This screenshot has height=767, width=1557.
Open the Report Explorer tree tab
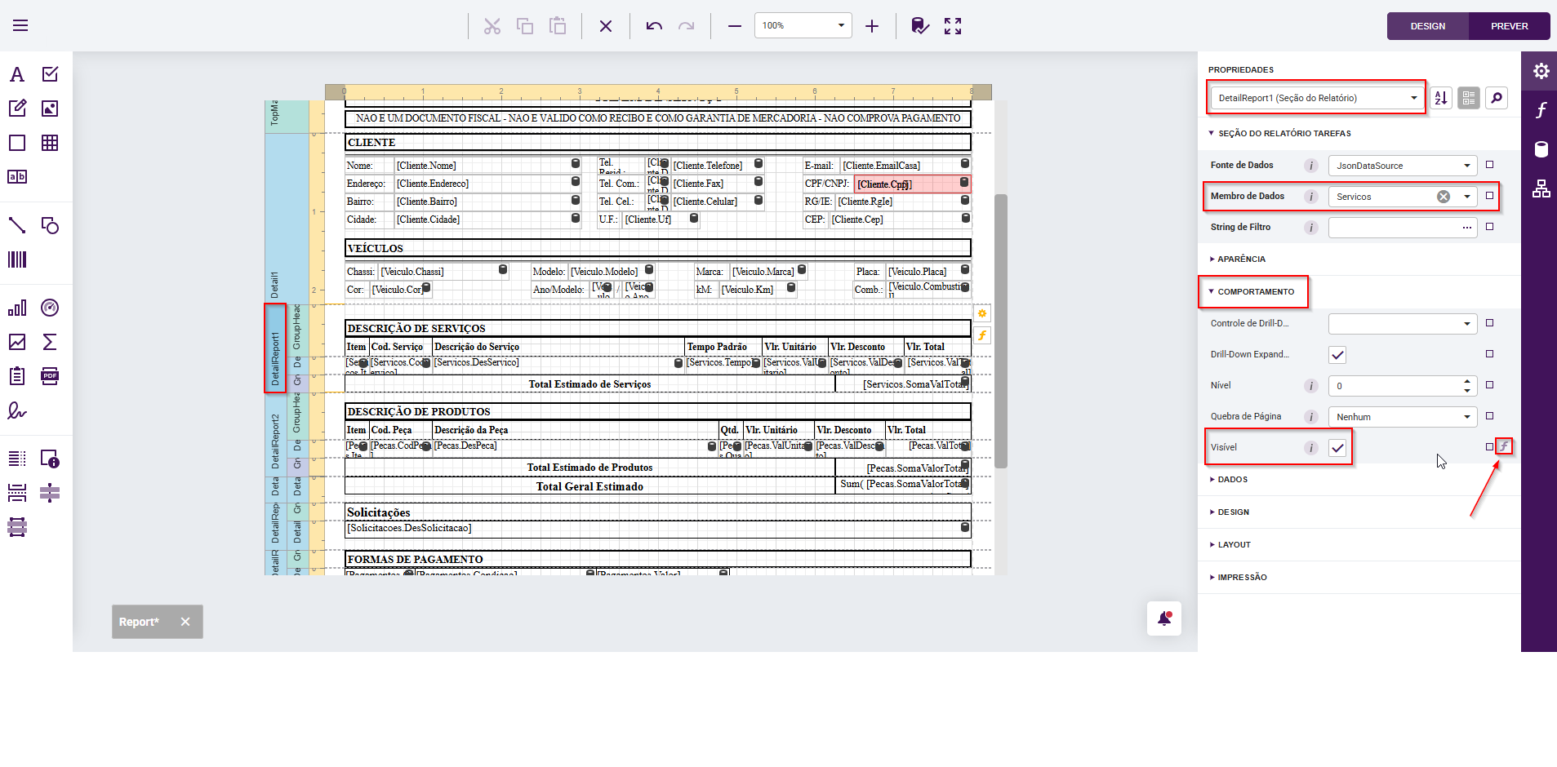point(1541,188)
